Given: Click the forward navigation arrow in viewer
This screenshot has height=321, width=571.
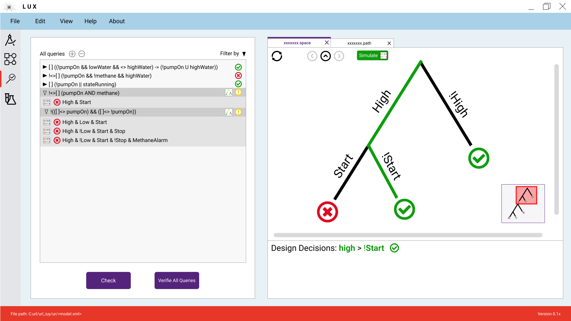Looking at the screenshot, I should pos(339,56).
